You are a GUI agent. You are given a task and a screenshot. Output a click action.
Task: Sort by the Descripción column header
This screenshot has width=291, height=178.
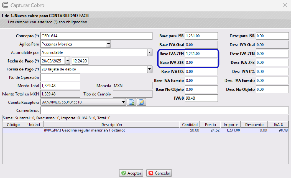coord(112,124)
